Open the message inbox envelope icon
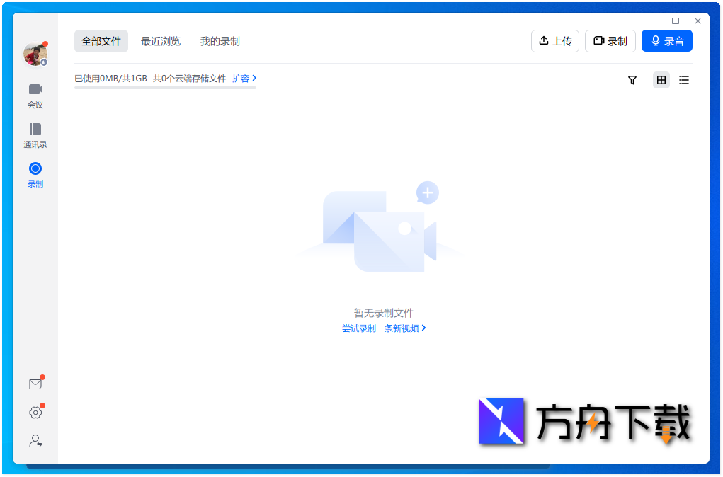This screenshot has height=477, width=723. tap(35, 384)
